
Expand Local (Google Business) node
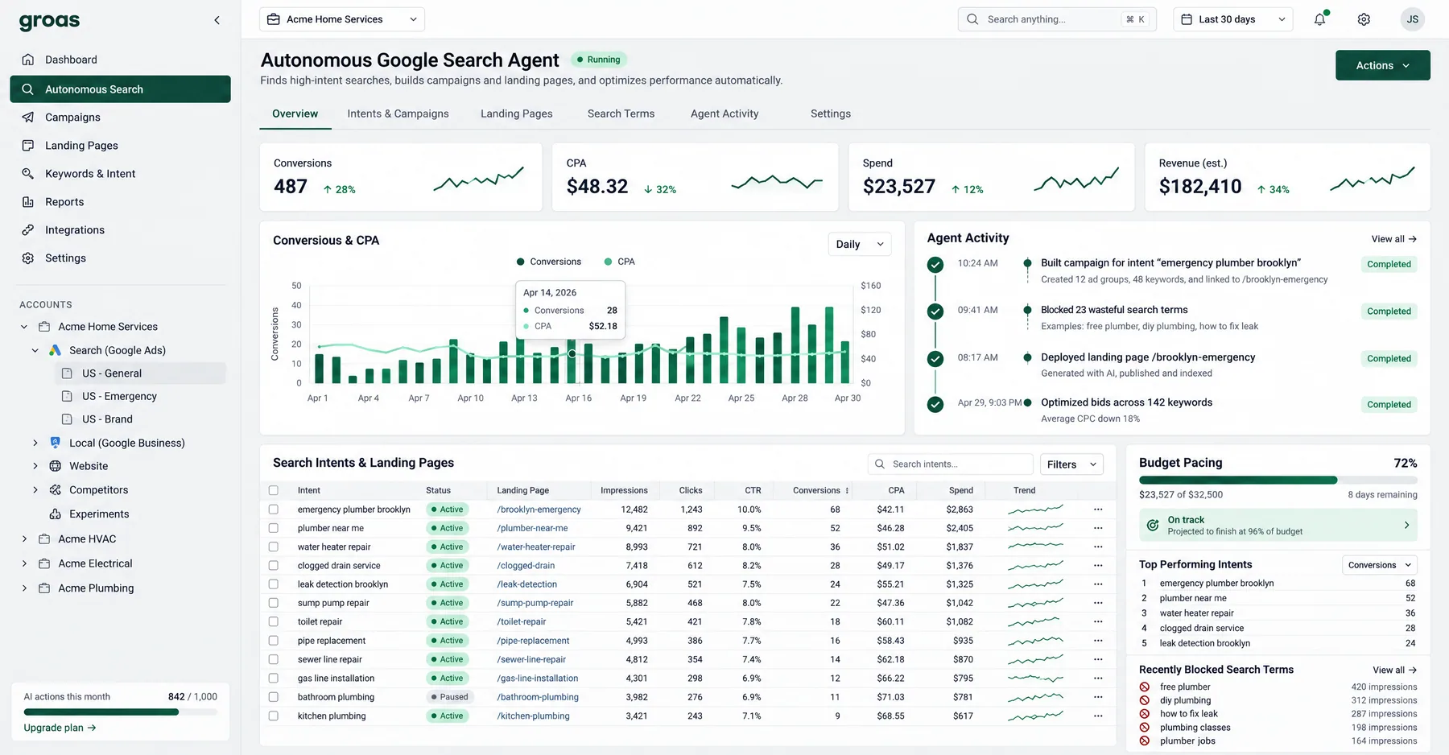[x=35, y=443]
